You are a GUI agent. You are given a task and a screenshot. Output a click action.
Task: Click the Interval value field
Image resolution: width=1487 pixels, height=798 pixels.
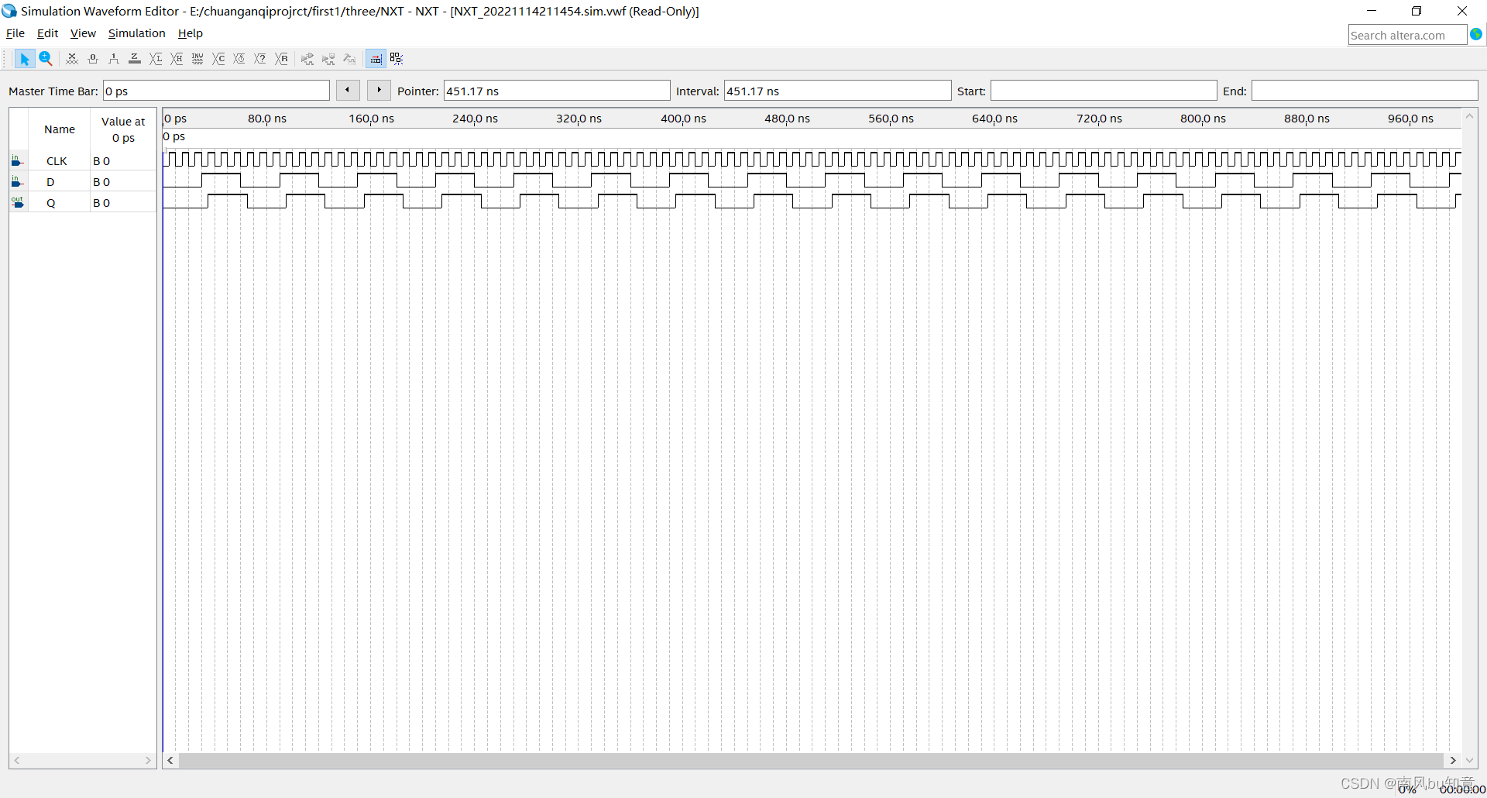[837, 91]
